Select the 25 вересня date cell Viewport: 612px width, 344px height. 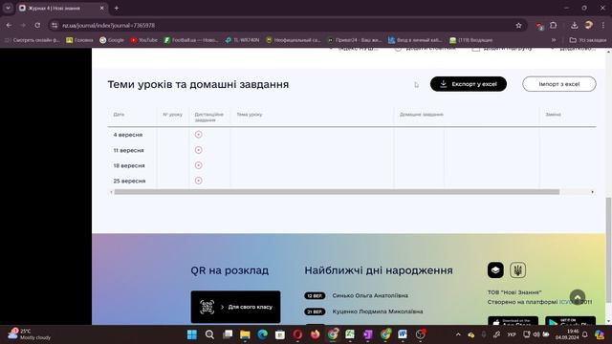coord(130,181)
